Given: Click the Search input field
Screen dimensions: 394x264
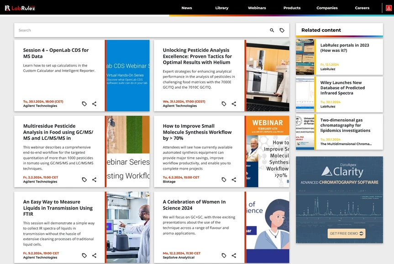Looking at the screenshot, I should pos(141,30).
